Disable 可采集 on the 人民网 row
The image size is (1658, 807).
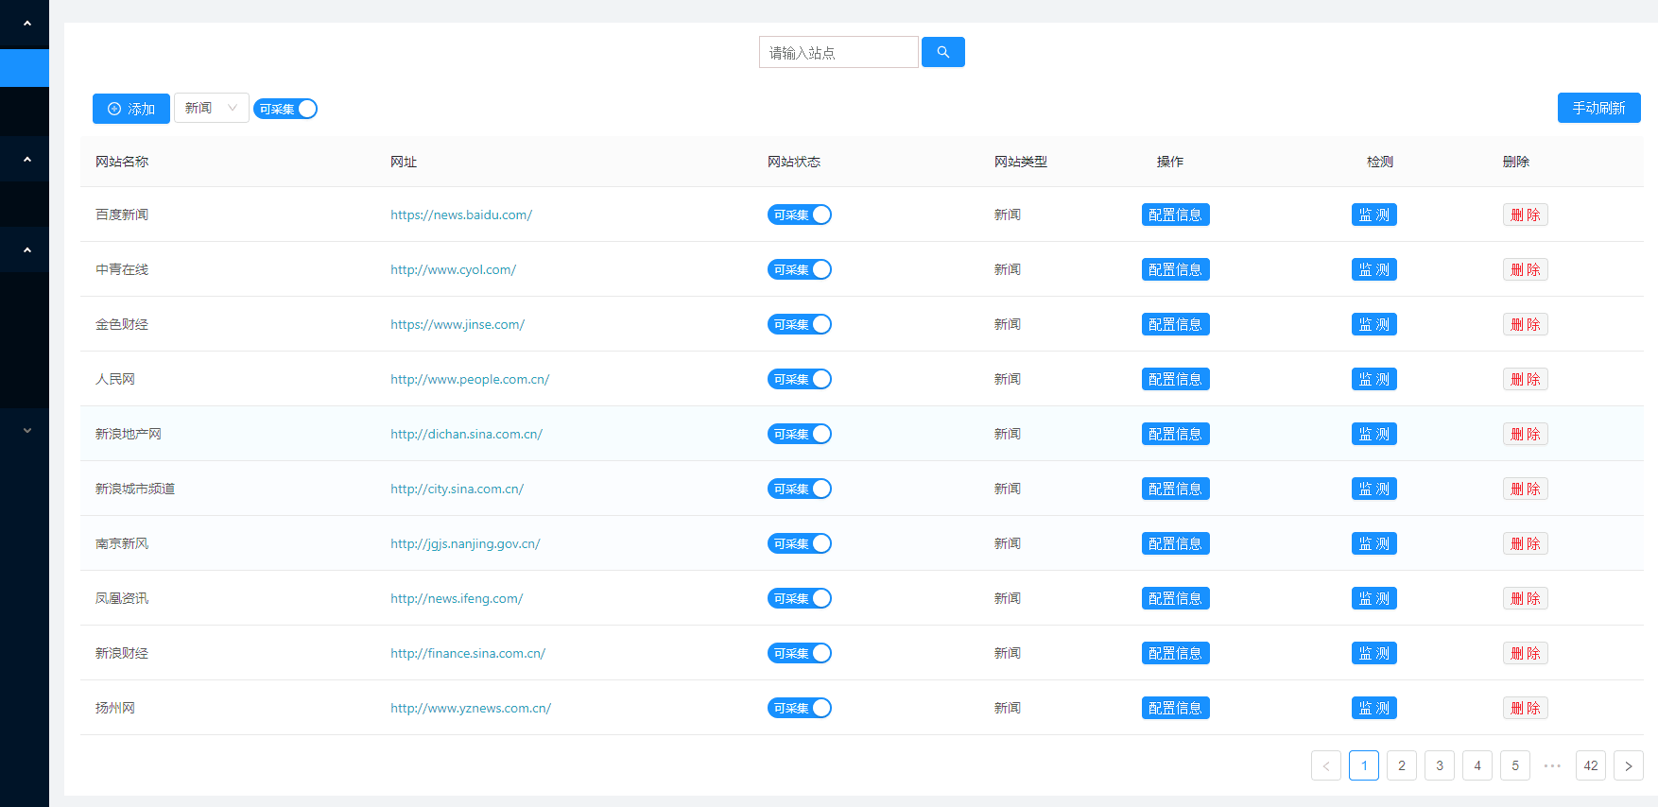point(800,379)
